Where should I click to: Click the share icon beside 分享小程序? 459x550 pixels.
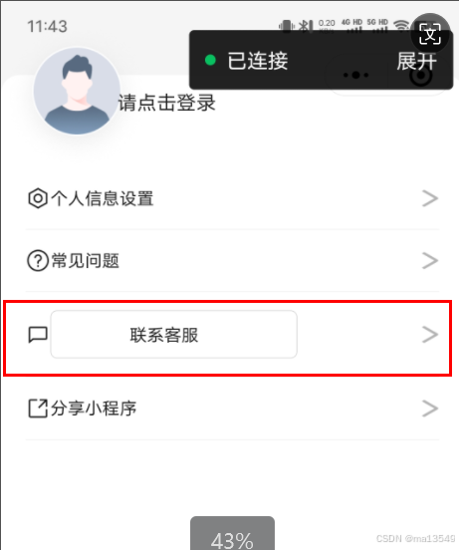click(38, 409)
